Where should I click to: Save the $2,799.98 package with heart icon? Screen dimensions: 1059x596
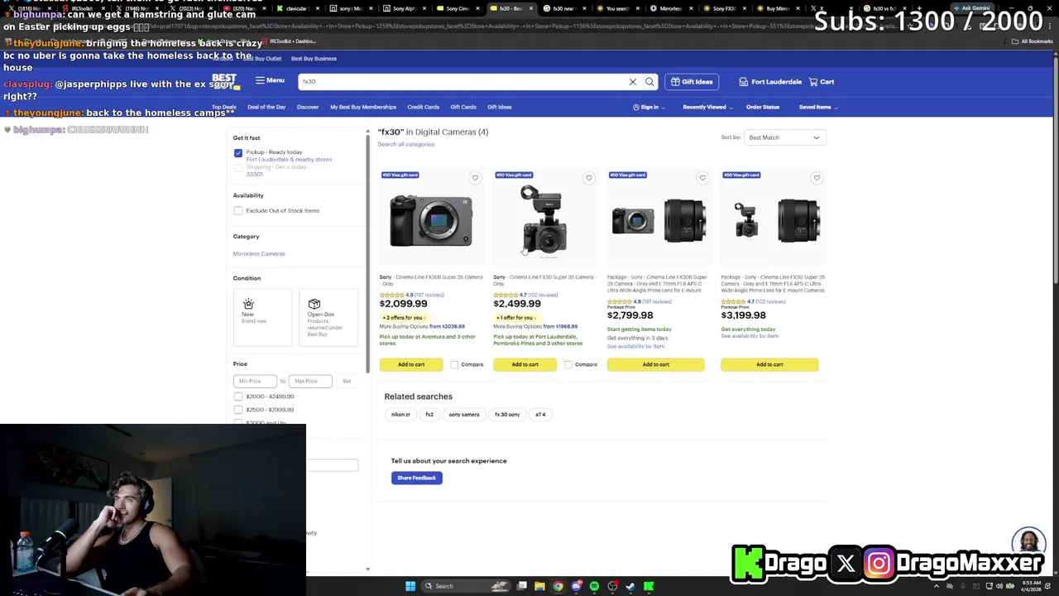[x=702, y=178]
